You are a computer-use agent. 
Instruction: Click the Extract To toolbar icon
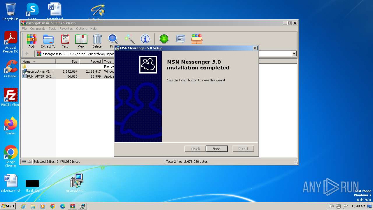pos(48,41)
